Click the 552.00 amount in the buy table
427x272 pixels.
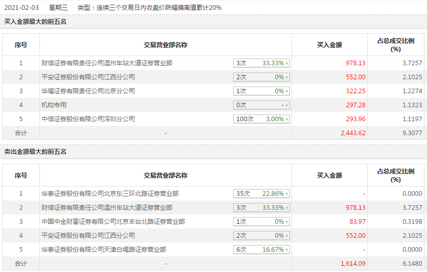356,77
